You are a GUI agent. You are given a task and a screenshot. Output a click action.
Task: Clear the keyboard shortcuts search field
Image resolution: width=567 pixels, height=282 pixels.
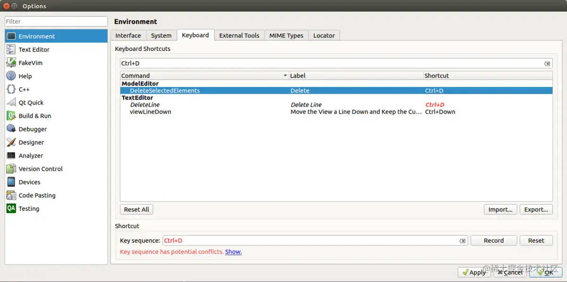pos(547,64)
